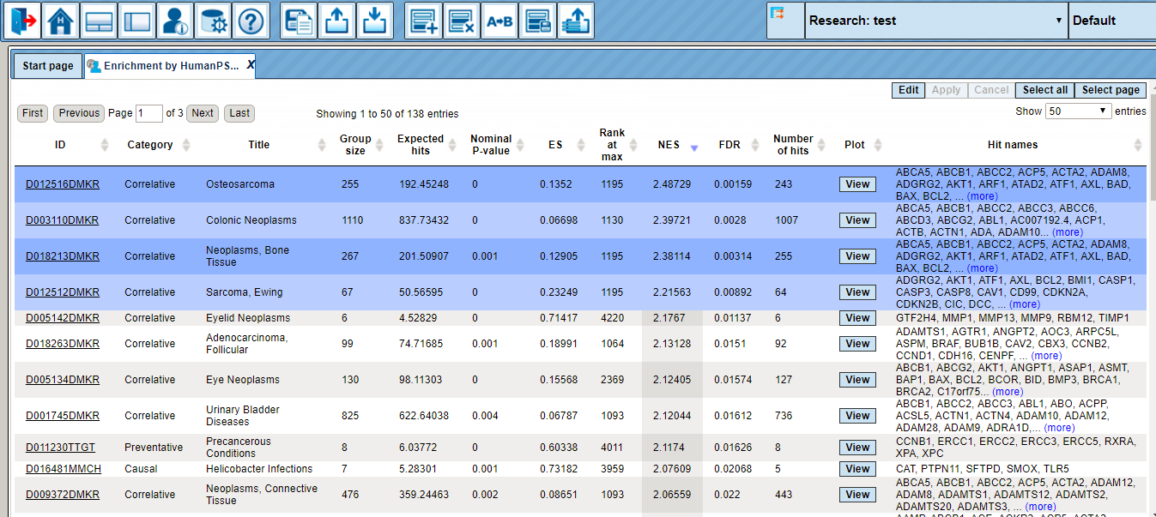Close the Enrichment by HumanPS tab
Image resolution: width=1156 pixels, height=517 pixels.
coord(251,64)
